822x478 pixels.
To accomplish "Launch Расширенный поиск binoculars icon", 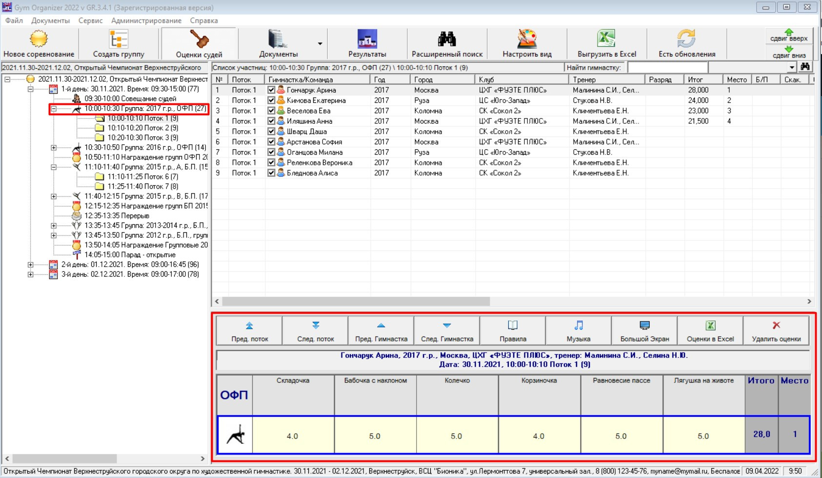I will (446, 39).
